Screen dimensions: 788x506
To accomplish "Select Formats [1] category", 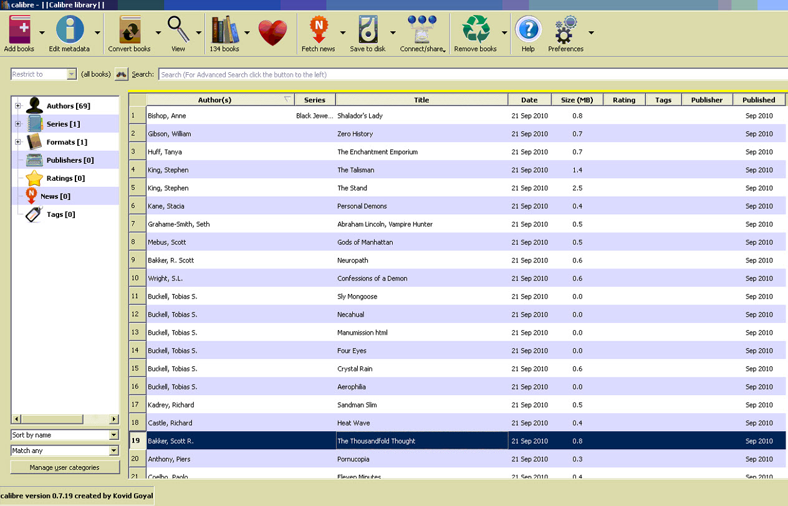I will tap(67, 142).
